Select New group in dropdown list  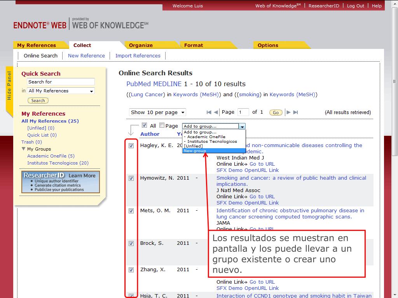point(214,151)
